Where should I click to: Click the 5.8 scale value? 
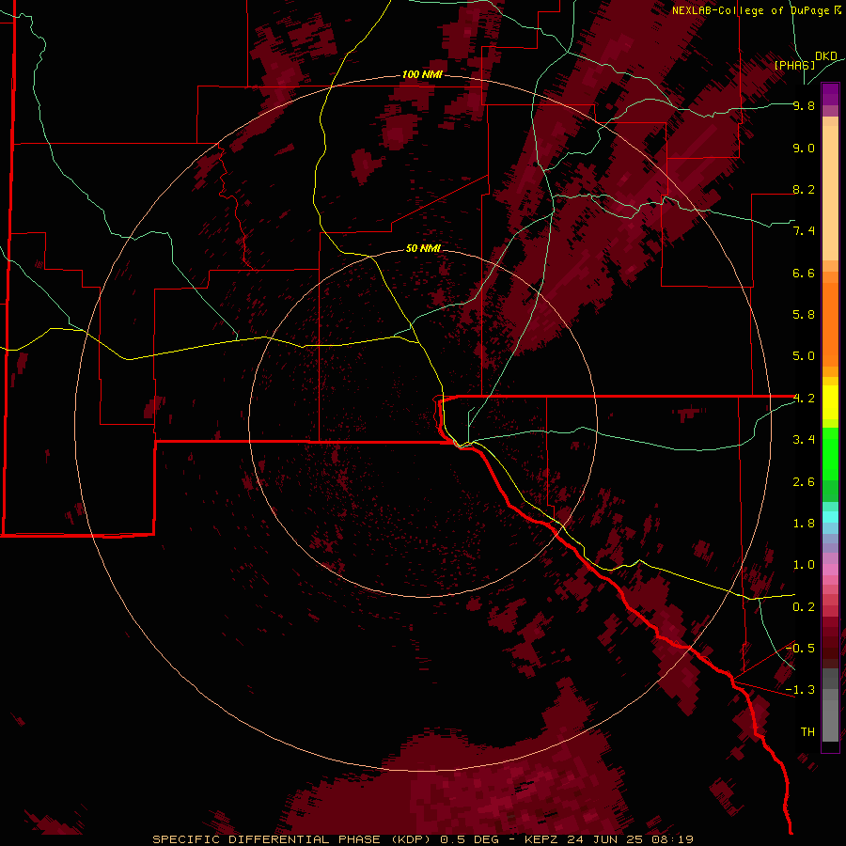(x=804, y=315)
